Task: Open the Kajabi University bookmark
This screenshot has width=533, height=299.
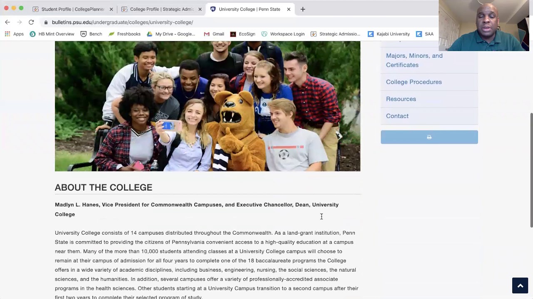Action: click(x=389, y=34)
